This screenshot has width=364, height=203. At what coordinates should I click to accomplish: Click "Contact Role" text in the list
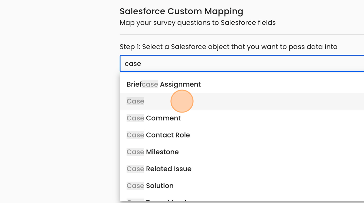[168, 135]
